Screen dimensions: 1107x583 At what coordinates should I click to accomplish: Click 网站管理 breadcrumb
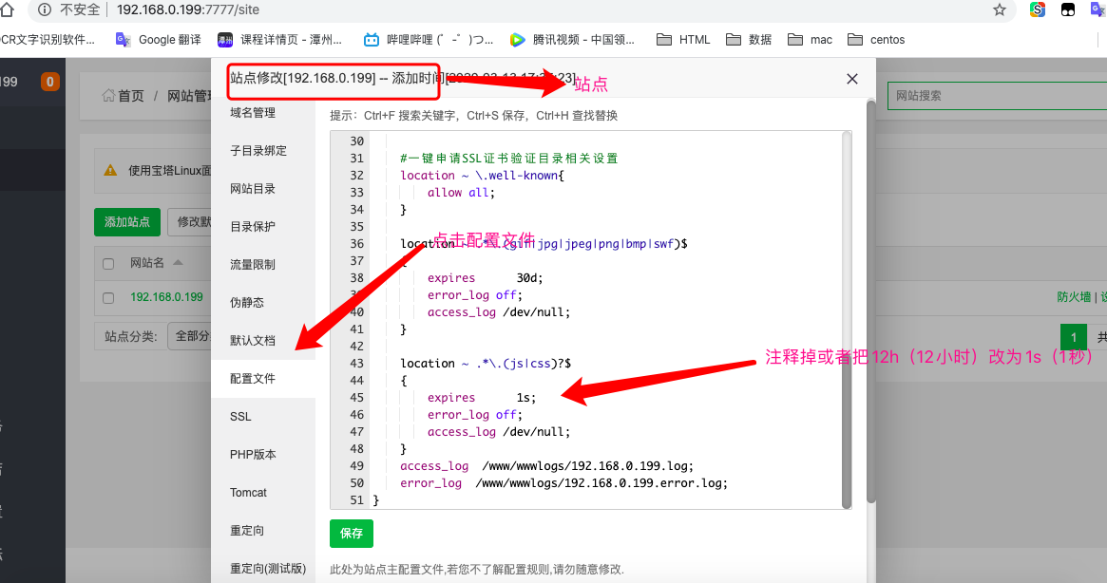189,96
